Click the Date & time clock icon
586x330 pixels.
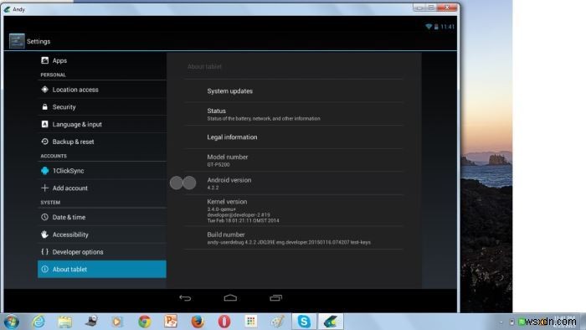tap(45, 217)
